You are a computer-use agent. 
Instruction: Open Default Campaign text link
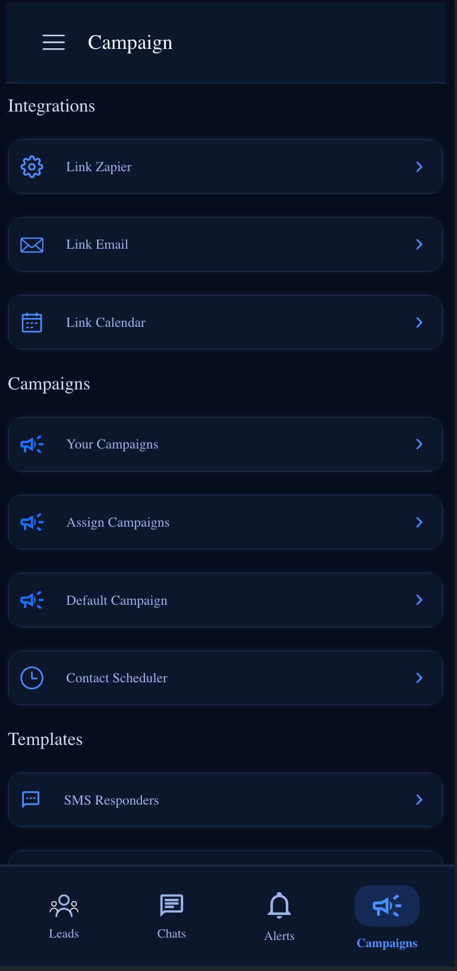[x=117, y=600]
